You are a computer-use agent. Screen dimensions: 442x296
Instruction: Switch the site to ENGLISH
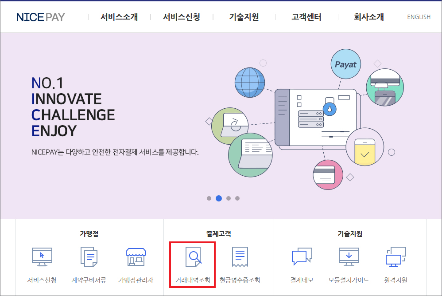pos(418,17)
